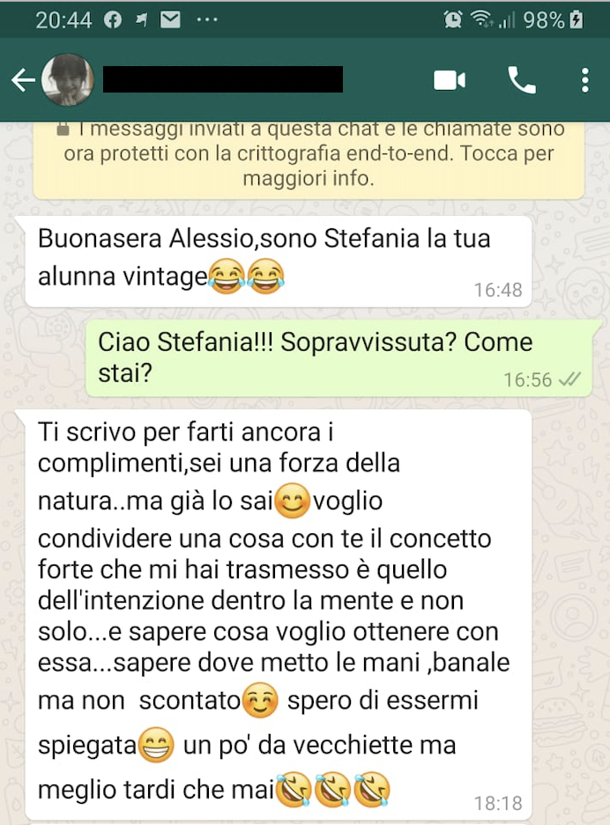
Task: Tap the end-to-end encryption info notice
Action: pos(309,160)
